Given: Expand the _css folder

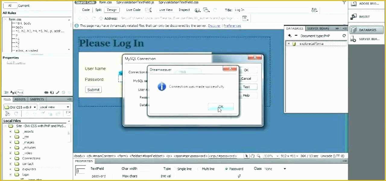Looking at the screenshot, I should coord(10,137).
